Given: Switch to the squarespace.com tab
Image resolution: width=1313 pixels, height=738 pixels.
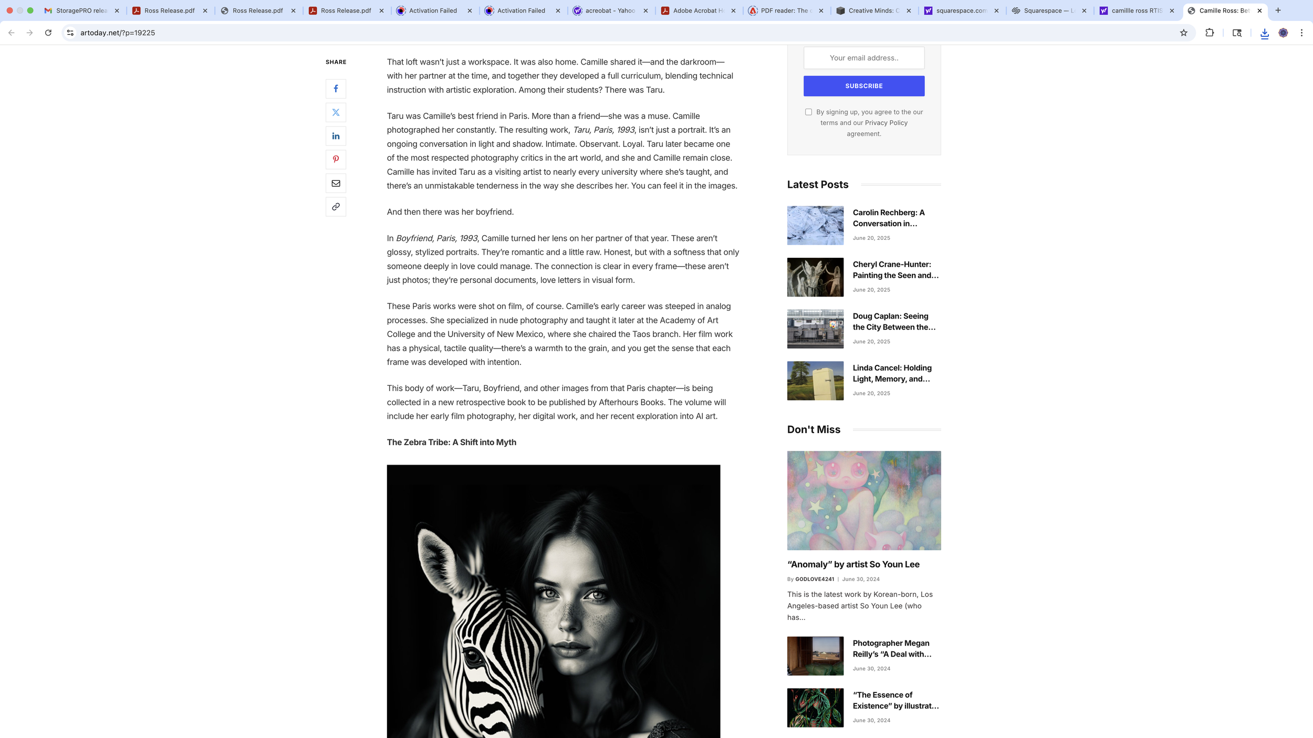Looking at the screenshot, I should (x=961, y=10).
